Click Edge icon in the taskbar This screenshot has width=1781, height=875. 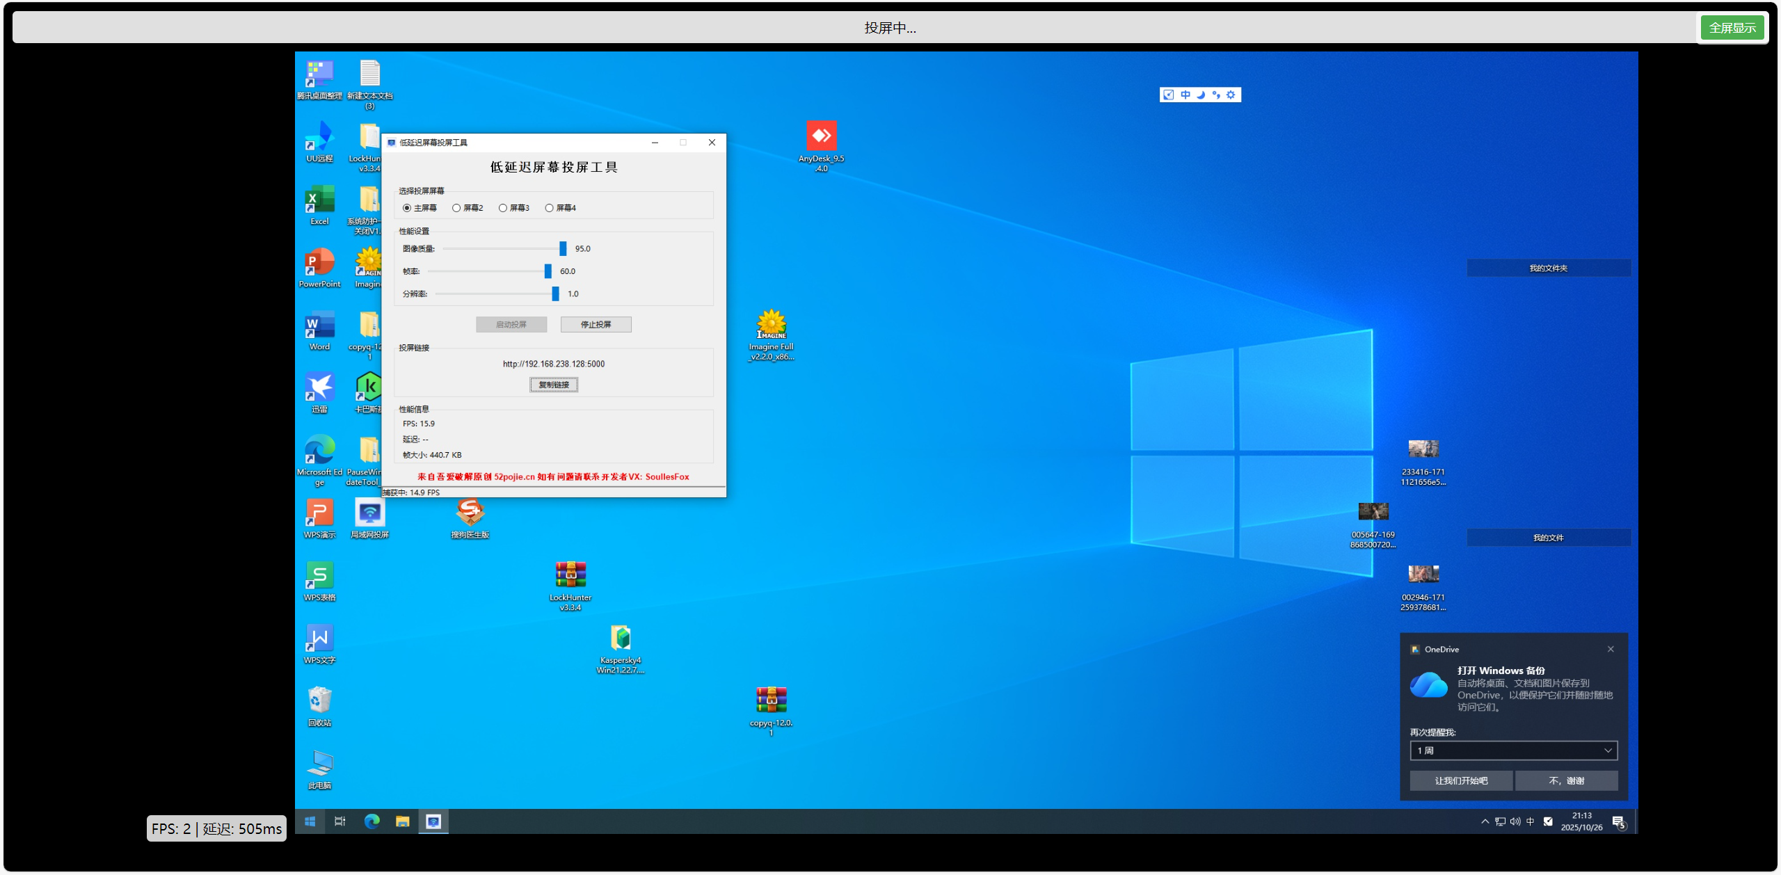click(372, 821)
